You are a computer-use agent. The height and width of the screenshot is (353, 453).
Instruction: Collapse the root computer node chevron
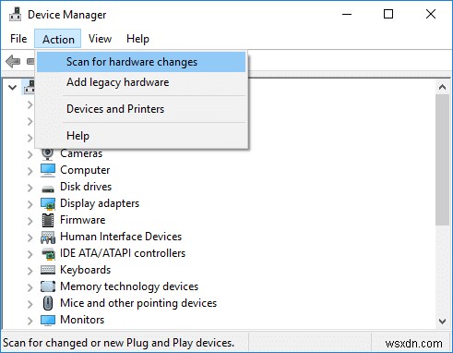[x=12, y=88]
